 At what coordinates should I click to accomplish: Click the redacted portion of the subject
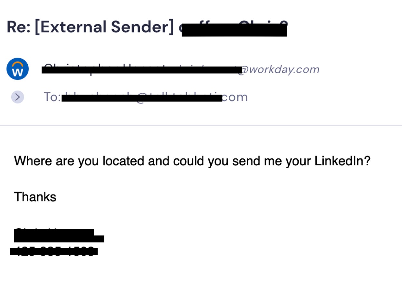(x=234, y=28)
